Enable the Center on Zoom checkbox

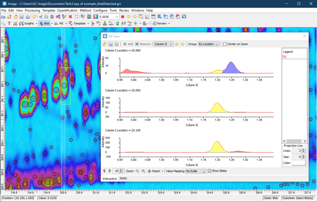[225, 44]
